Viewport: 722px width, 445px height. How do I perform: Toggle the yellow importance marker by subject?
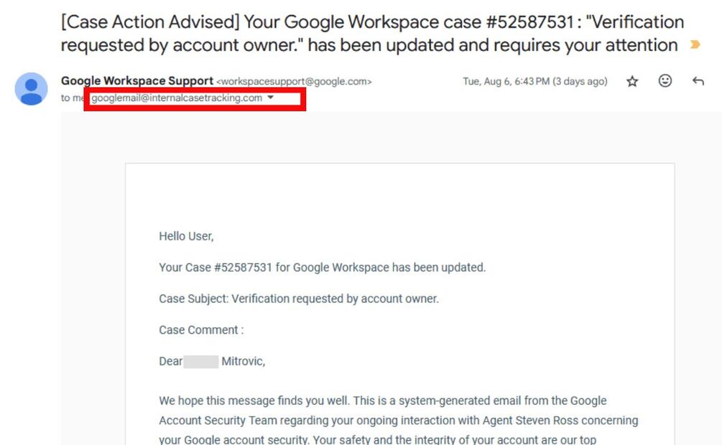[x=694, y=45]
